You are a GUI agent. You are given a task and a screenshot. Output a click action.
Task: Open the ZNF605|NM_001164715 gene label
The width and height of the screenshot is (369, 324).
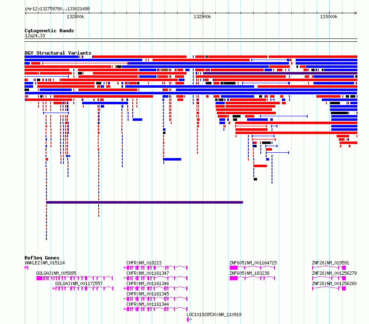point(253,263)
